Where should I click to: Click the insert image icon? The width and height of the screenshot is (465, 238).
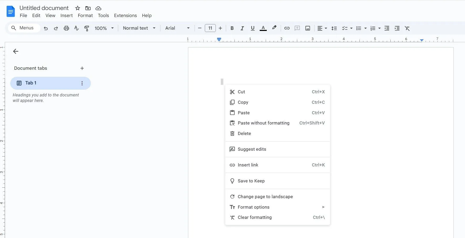(307, 28)
